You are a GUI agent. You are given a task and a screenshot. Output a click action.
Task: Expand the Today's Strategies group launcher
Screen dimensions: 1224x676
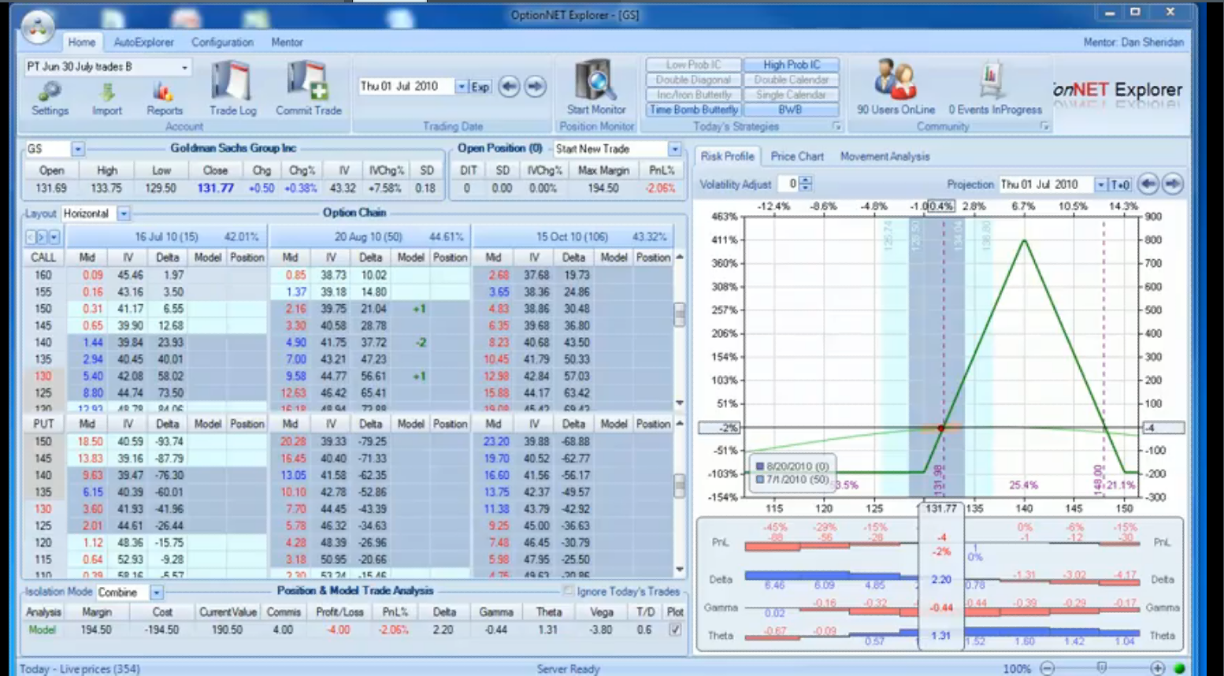click(x=836, y=126)
